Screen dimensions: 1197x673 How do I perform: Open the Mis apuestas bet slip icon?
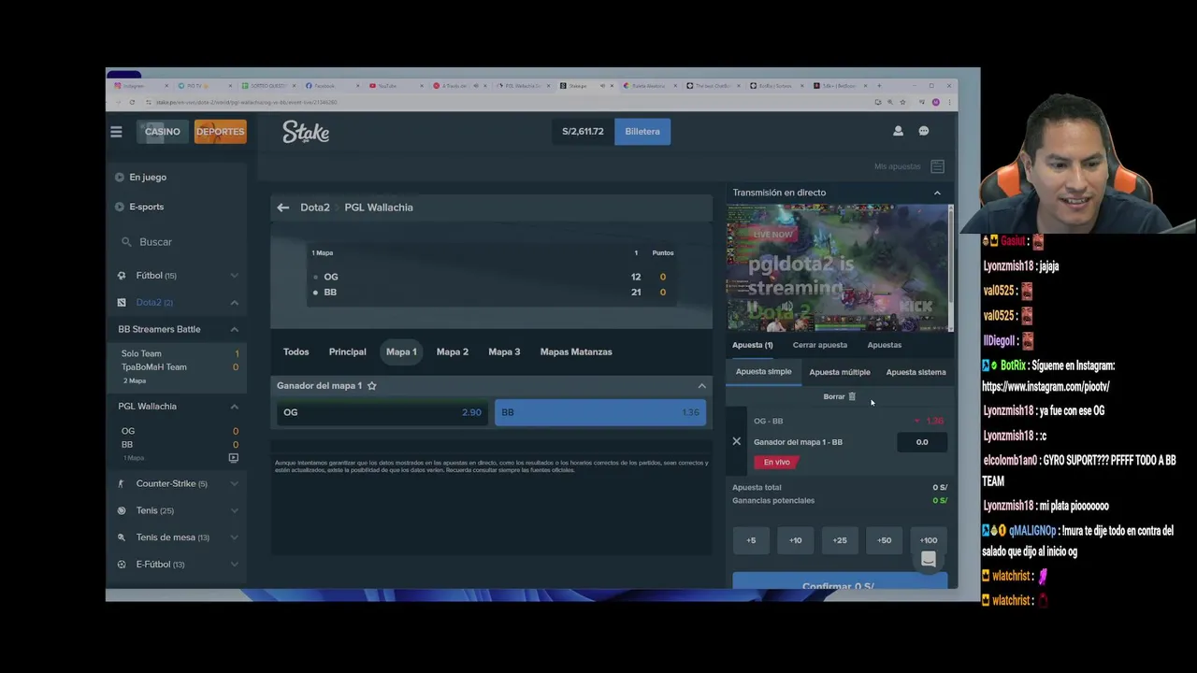pyautogui.click(x=937, y=166)
